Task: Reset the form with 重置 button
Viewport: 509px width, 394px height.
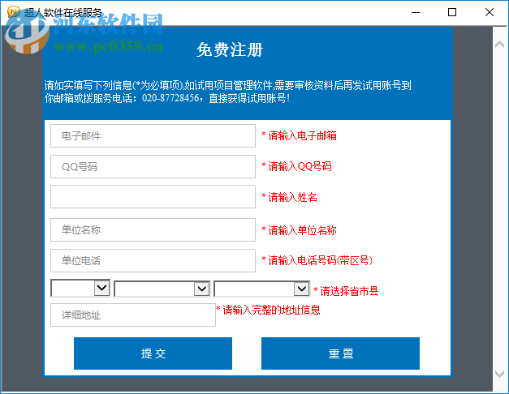Action: (340, 353)
